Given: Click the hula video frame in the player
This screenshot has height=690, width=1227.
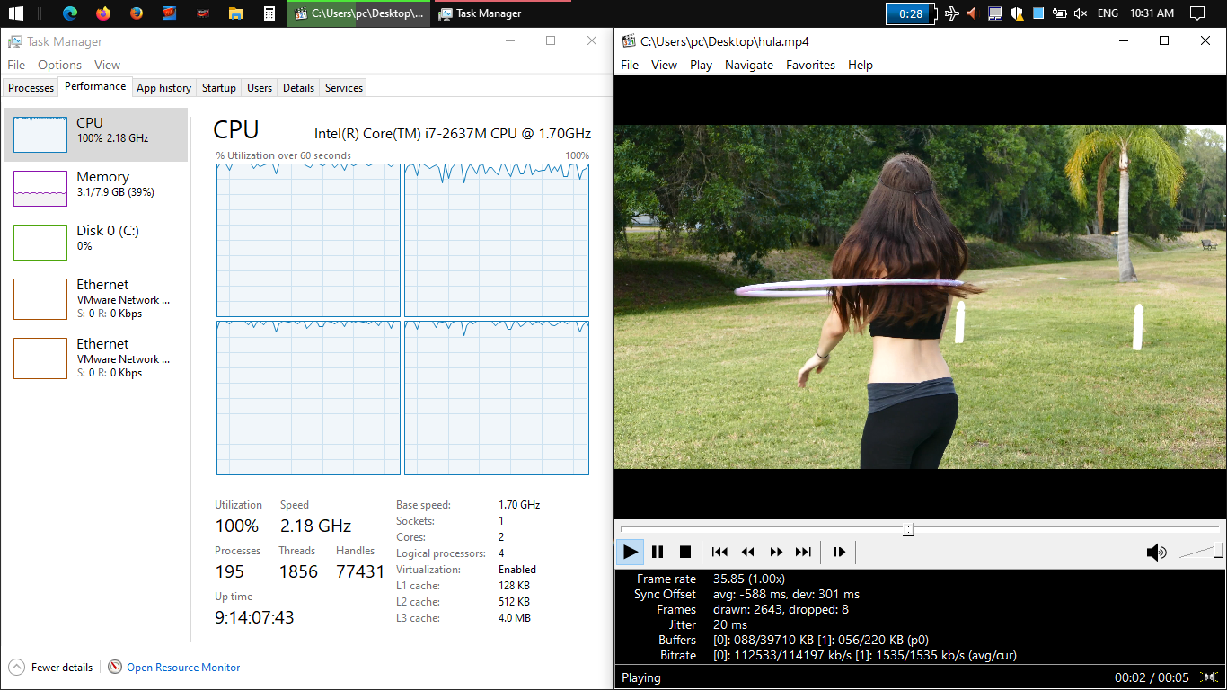Looking at the screenshot, I should (x=920, y=296).
